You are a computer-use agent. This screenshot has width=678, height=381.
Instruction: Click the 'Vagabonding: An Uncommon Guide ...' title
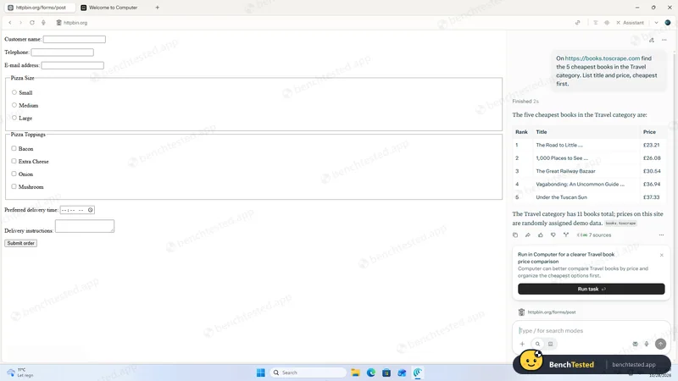coord(580,184)
